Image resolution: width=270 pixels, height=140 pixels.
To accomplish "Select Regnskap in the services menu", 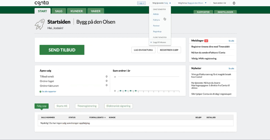I will [x=157, y=31].
